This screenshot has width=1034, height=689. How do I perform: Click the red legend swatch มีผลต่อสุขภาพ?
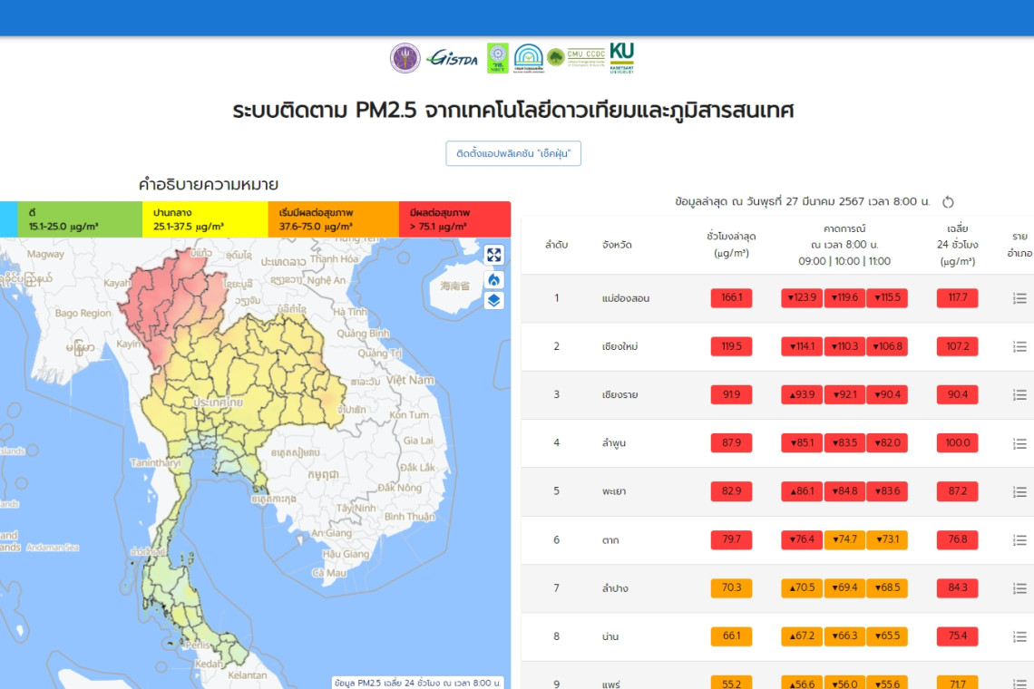click(x=454, y=219)
